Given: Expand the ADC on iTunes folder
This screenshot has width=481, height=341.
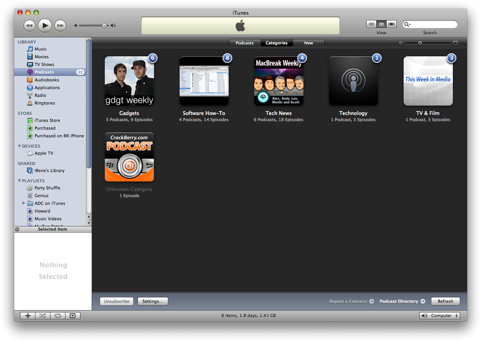Looking at the screenshot, I should click(x=23, y=203).
